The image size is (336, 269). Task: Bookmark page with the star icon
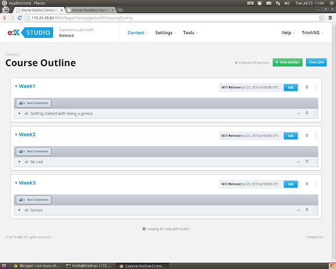321,18
